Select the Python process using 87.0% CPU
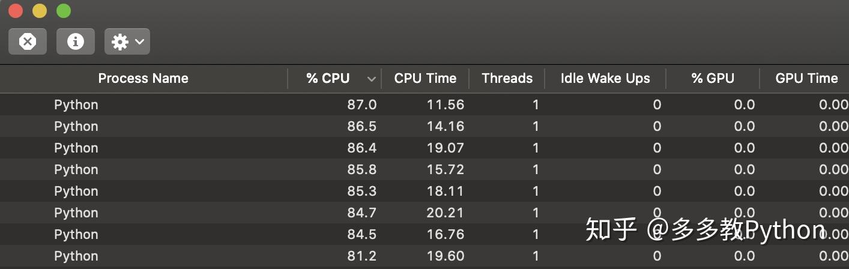The width and height of the screenshot is (849, 269). pyautogui.click(x=76, y=104)
